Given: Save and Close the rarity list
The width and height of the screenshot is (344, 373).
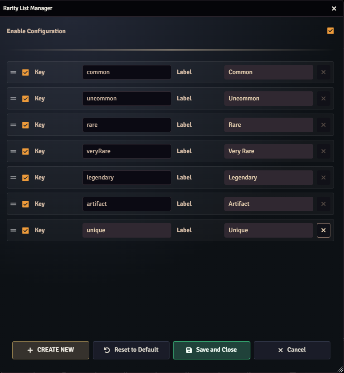Looking at the screenshot, I should 212,350.
